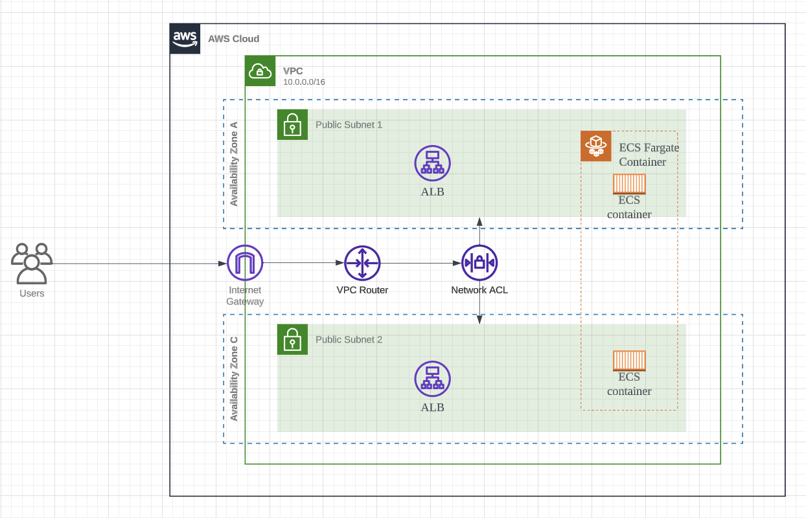Click the VPC title text
This screenshot has width=806, height=518.
tap(293, 71)
